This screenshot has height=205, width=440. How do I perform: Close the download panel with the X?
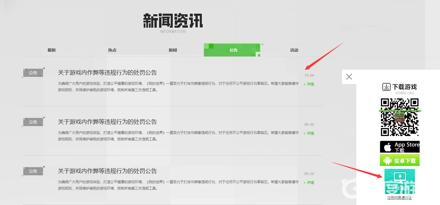[349, 77]
